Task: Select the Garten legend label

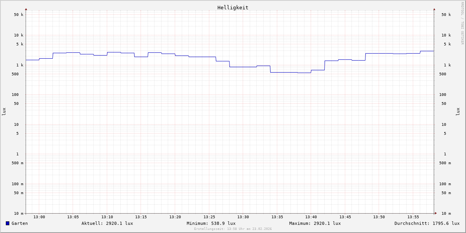Action: pyautogui.click(x=19, y=223)
